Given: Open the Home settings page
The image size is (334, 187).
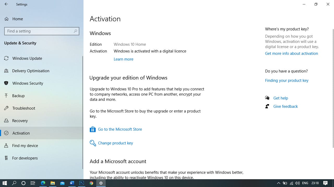Looking at the screenshot, I should tap(17, 19).
